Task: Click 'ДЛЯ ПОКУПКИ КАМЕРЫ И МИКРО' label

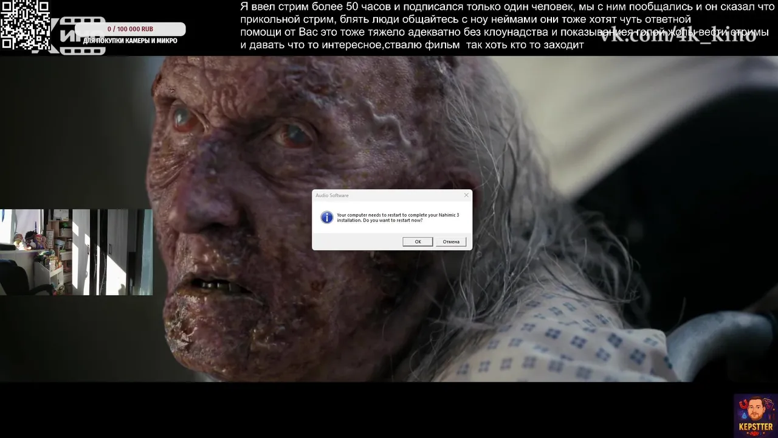Action: pyautogui.click(x=130, y=41)
